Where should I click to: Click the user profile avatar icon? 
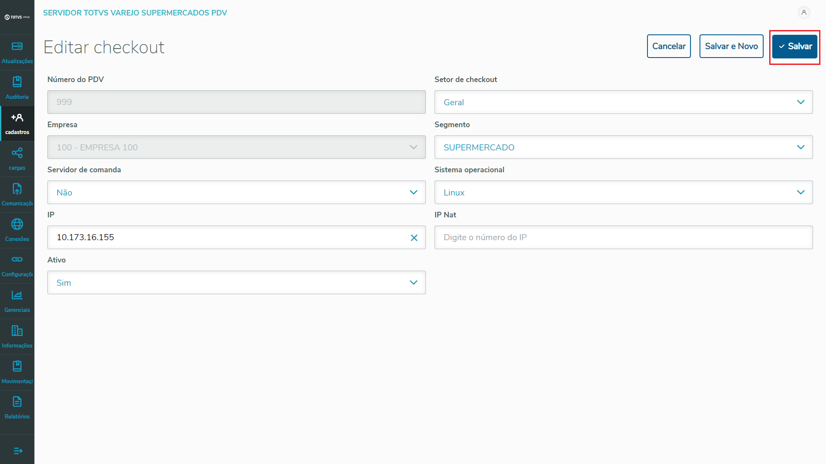pos(804,12)
